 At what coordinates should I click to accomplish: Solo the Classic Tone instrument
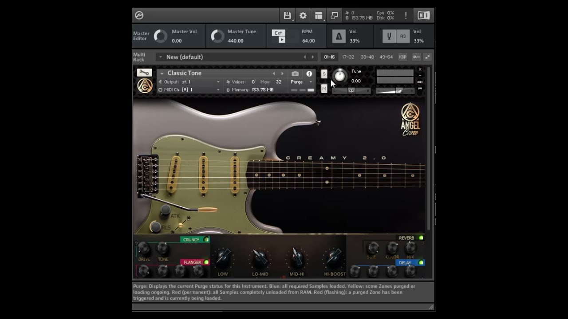pyautogui.click(x=324, y=74)
